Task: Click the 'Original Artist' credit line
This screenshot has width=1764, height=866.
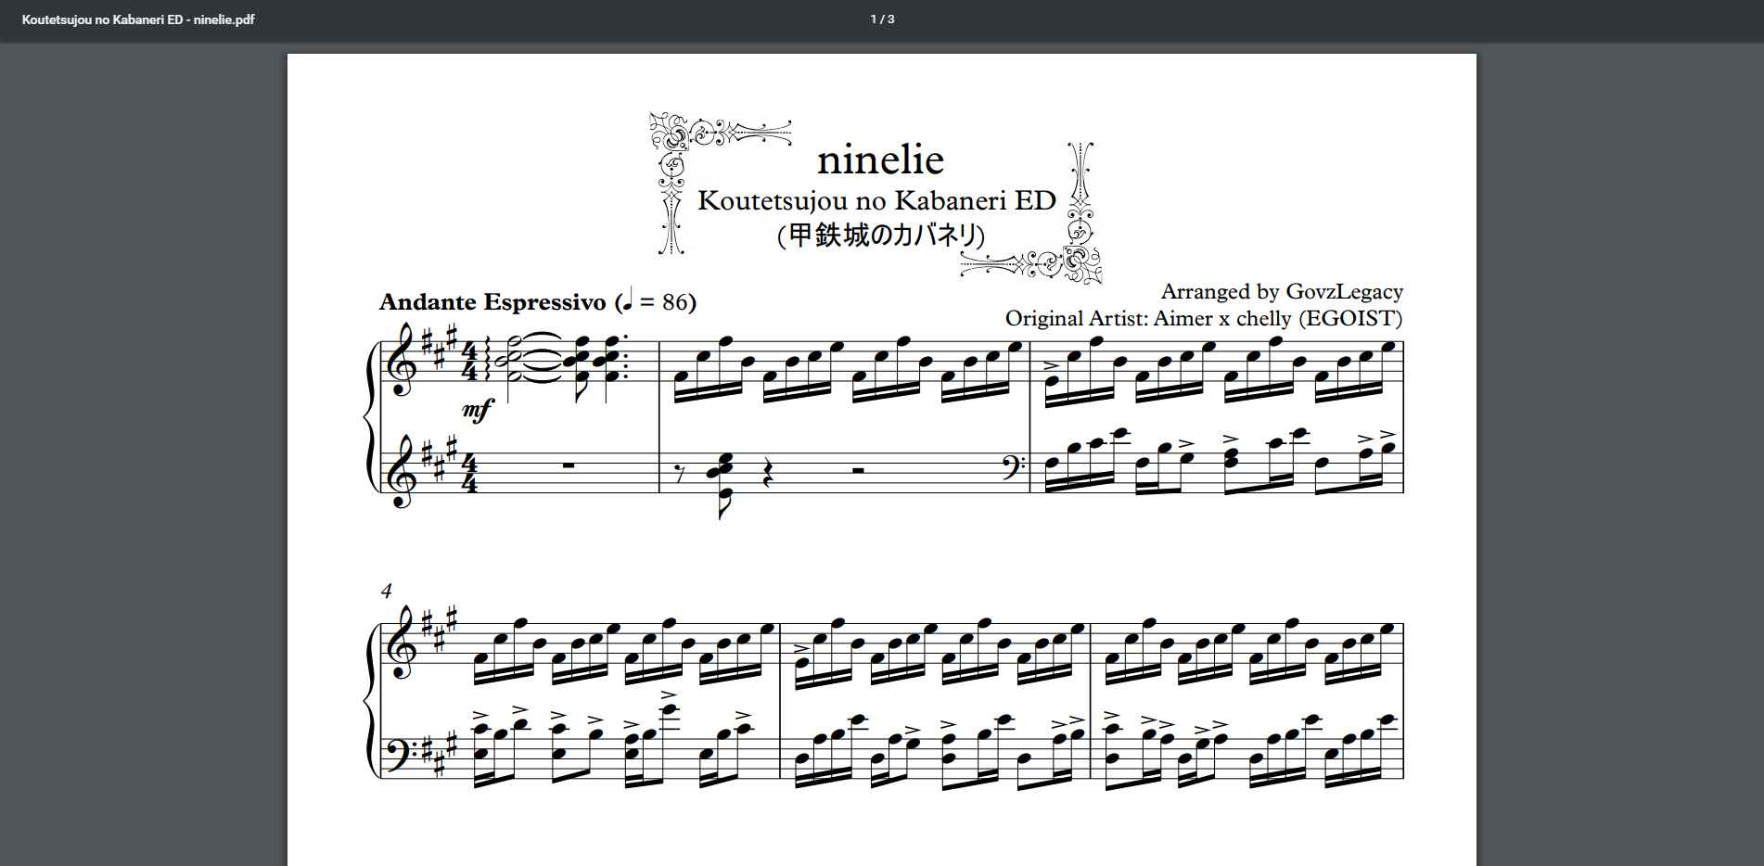Action: point(1203,319)
